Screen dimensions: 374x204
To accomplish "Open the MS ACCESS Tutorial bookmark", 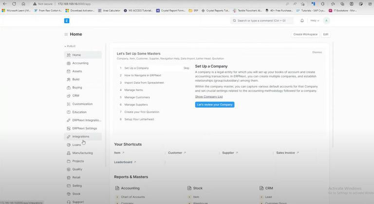I will point(138,11).
